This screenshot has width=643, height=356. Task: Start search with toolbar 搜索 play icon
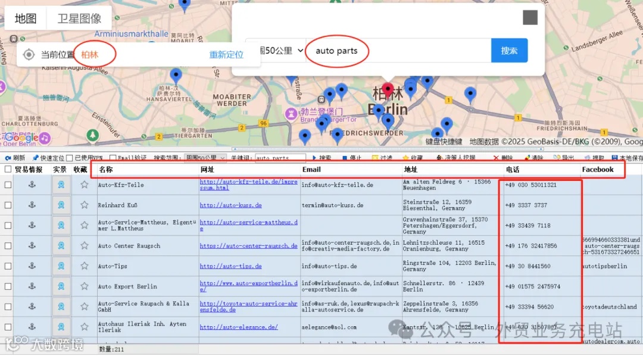[x=314, y=158]
